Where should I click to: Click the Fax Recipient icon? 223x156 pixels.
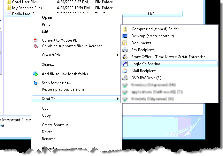click(x=125, y=50)
